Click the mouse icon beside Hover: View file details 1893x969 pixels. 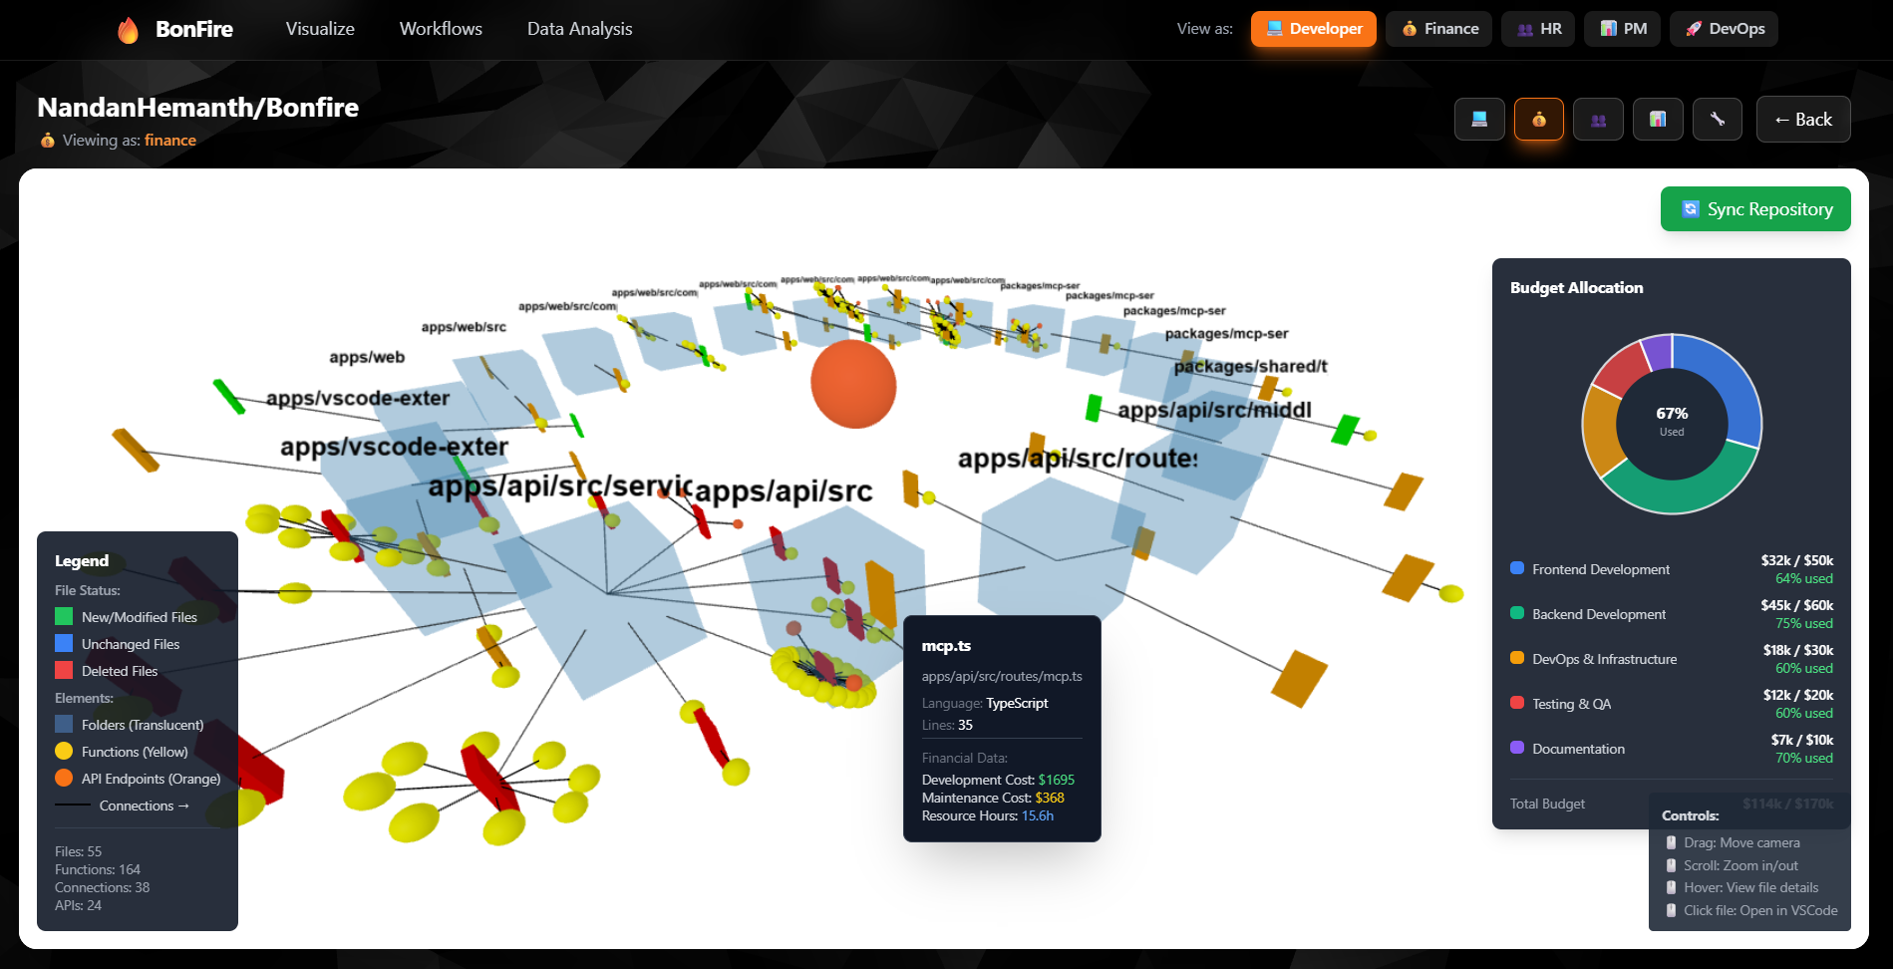pyautogui.click(x=1672, y=887)
